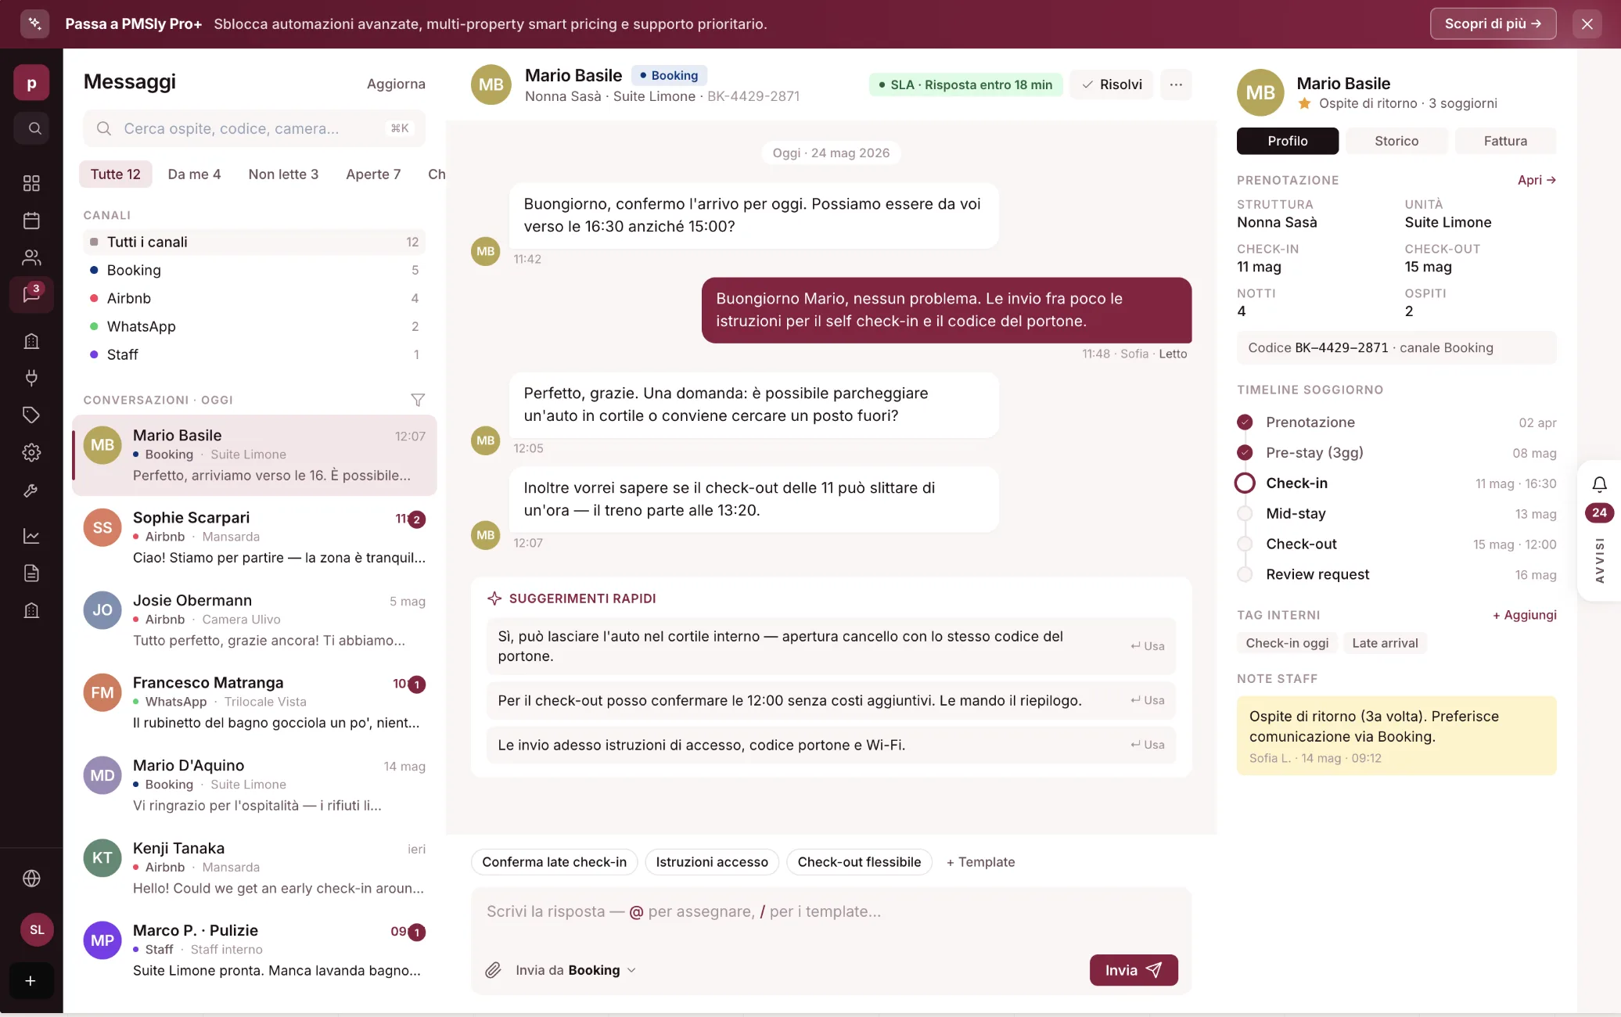Select the 'Aperte 7' filter tab
The height and width of the screenshot is (1017, 1621).
(x=373, y=174)
